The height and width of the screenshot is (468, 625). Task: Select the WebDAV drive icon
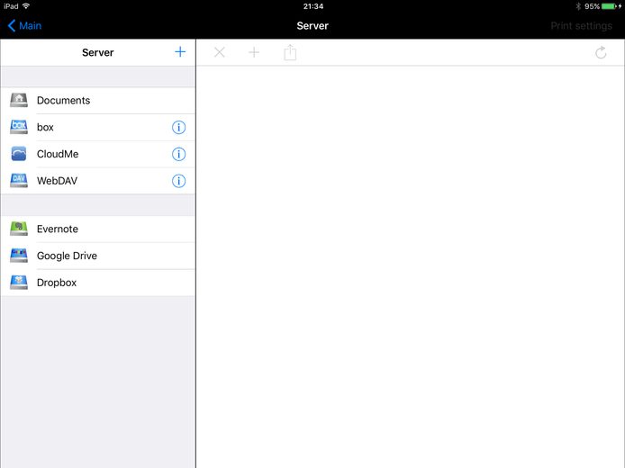coord(19,180)
